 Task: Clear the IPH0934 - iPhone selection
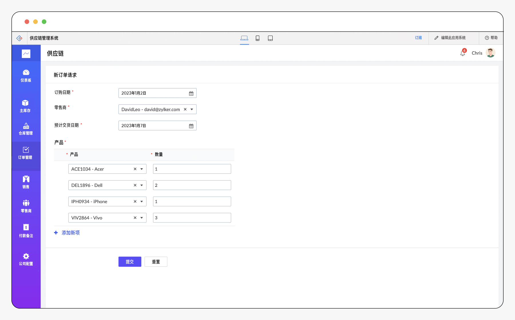[135, 202]
